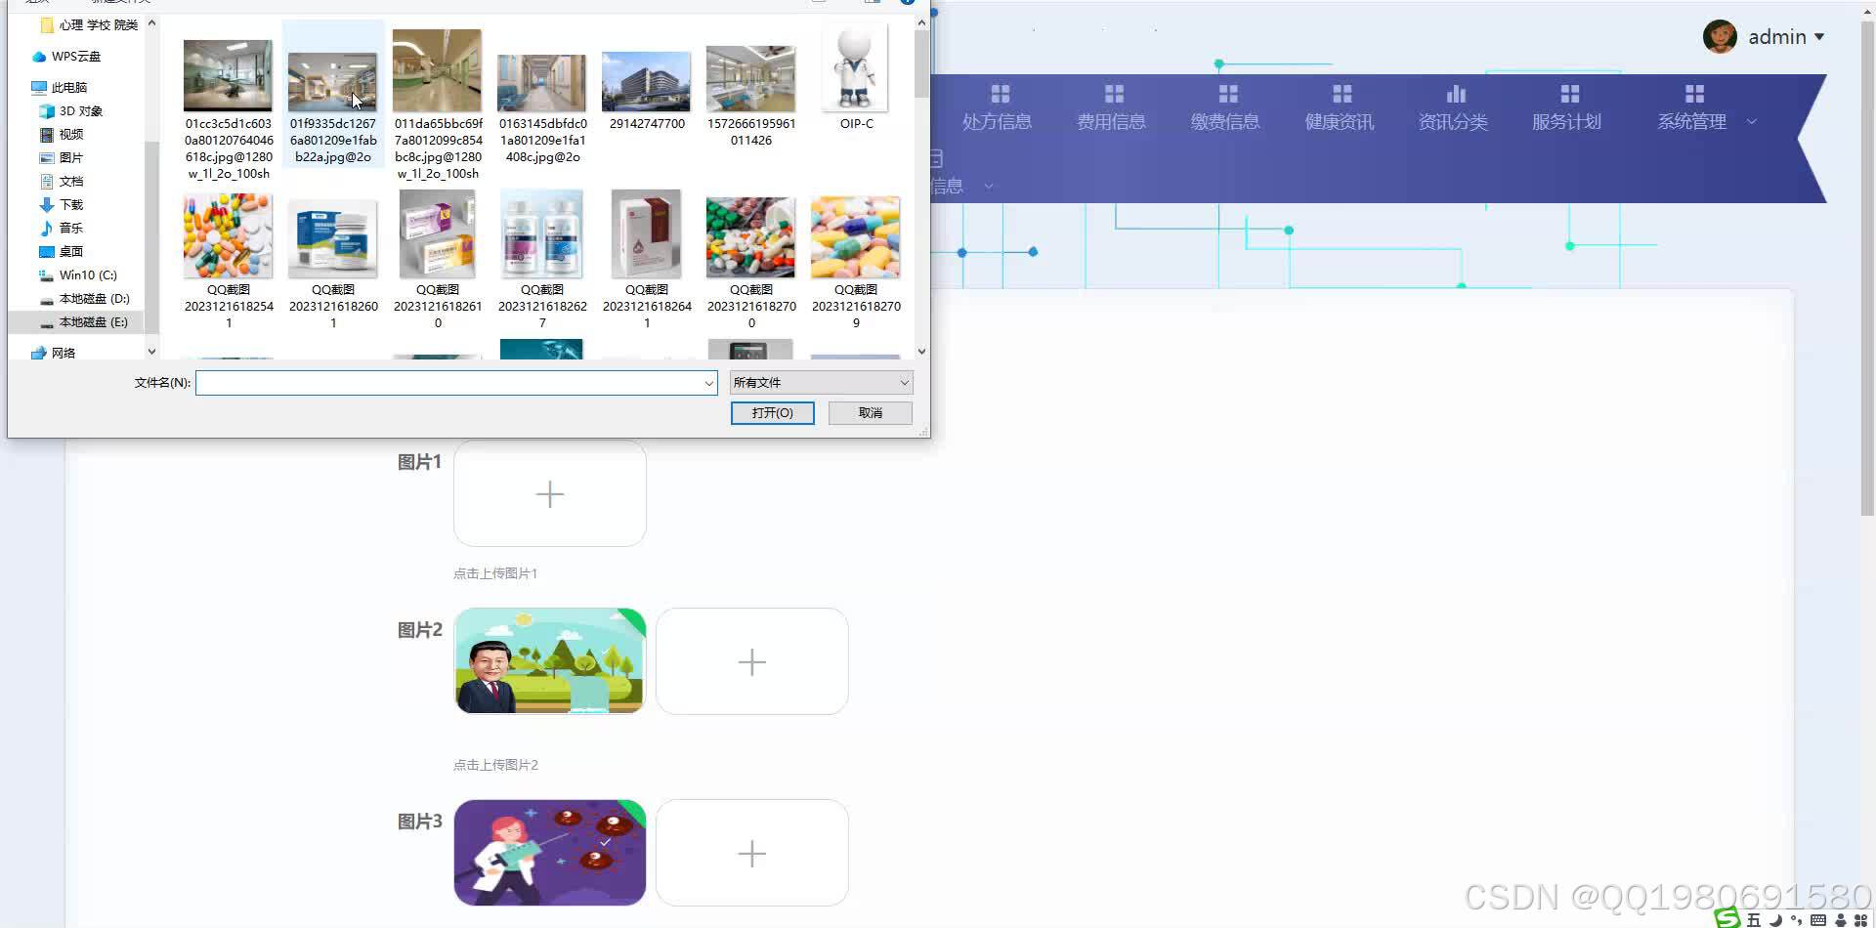Click the plus icon to upload 图片1

coord(549,493)
